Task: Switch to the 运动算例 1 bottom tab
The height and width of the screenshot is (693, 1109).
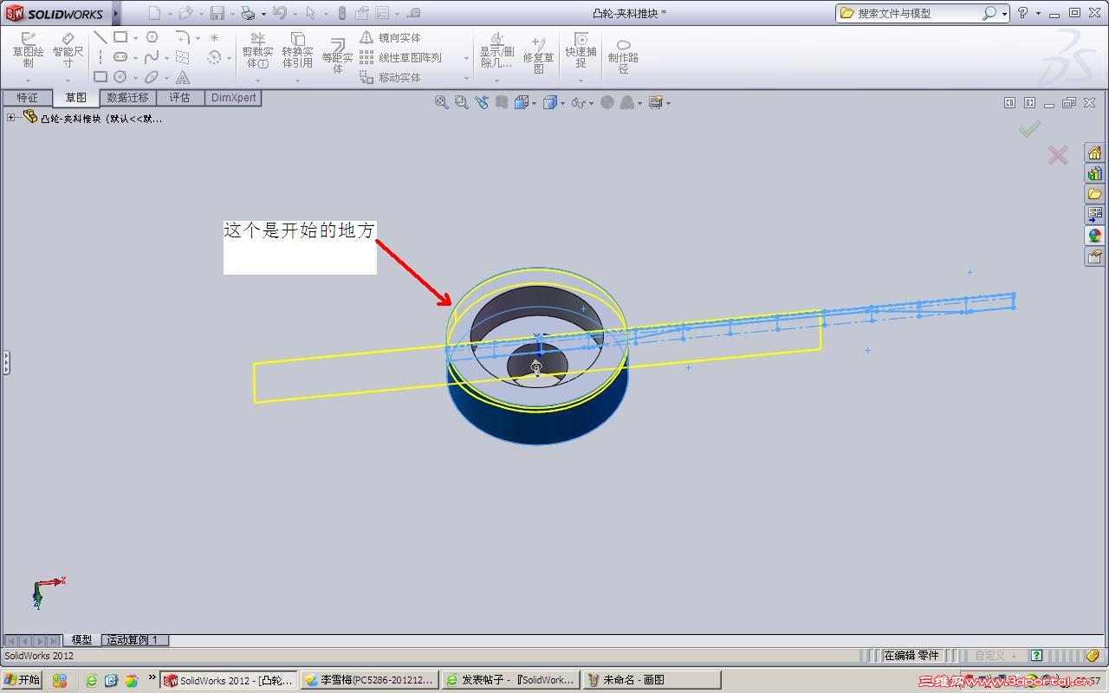Action: [x=133, y=640]
